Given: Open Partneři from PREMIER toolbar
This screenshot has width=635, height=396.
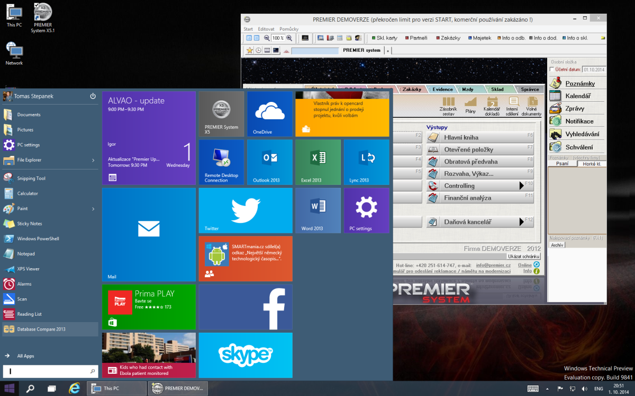Looking at the screenshot, I should (x=416, y=38).
